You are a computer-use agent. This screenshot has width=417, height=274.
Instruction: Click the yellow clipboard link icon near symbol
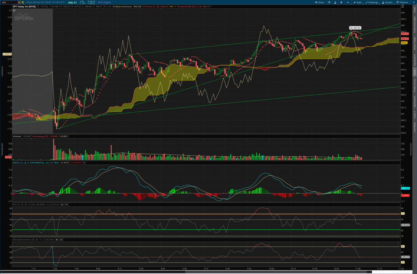click(23, 2)
